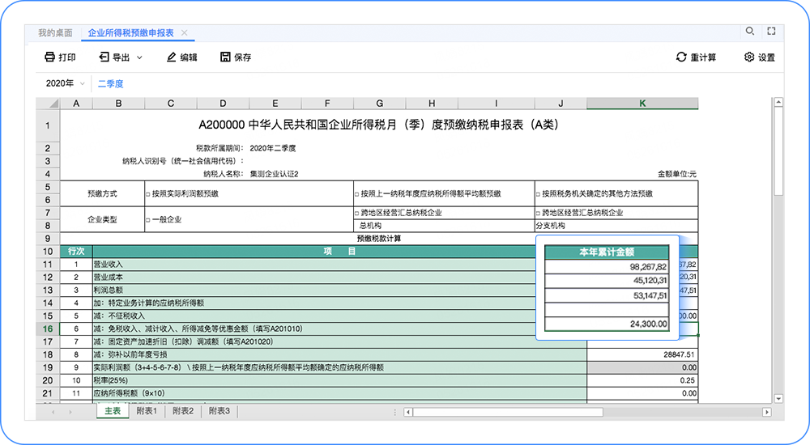Screen dimensions: 810x445
Task: Switch to 我的桌面 tab
Action: 55,32
